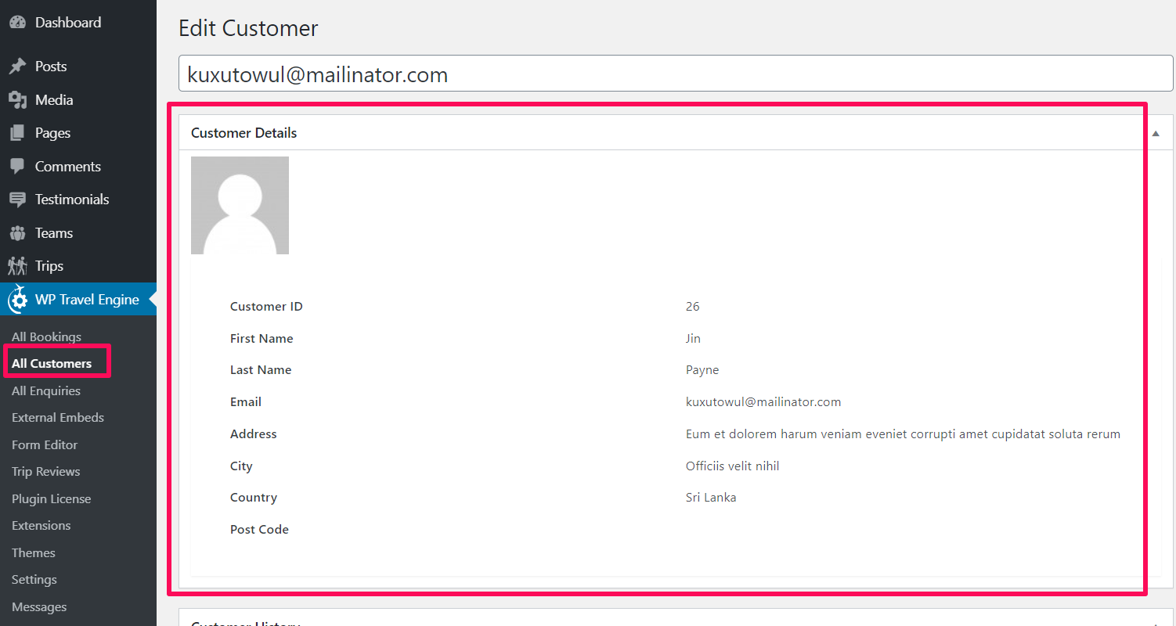
Task: Open Extensions submenu link
Action: pos(41,526)
